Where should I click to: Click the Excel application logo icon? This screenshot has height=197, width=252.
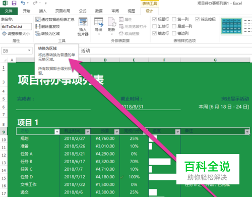tap(5, 3)
